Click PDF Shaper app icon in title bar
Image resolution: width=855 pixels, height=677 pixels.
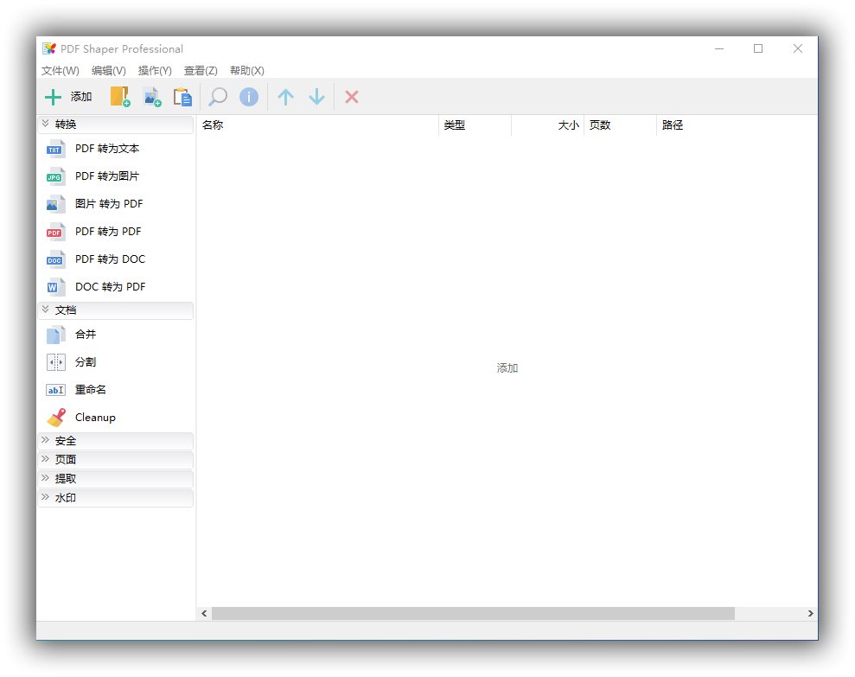click(x=49, y=48)
